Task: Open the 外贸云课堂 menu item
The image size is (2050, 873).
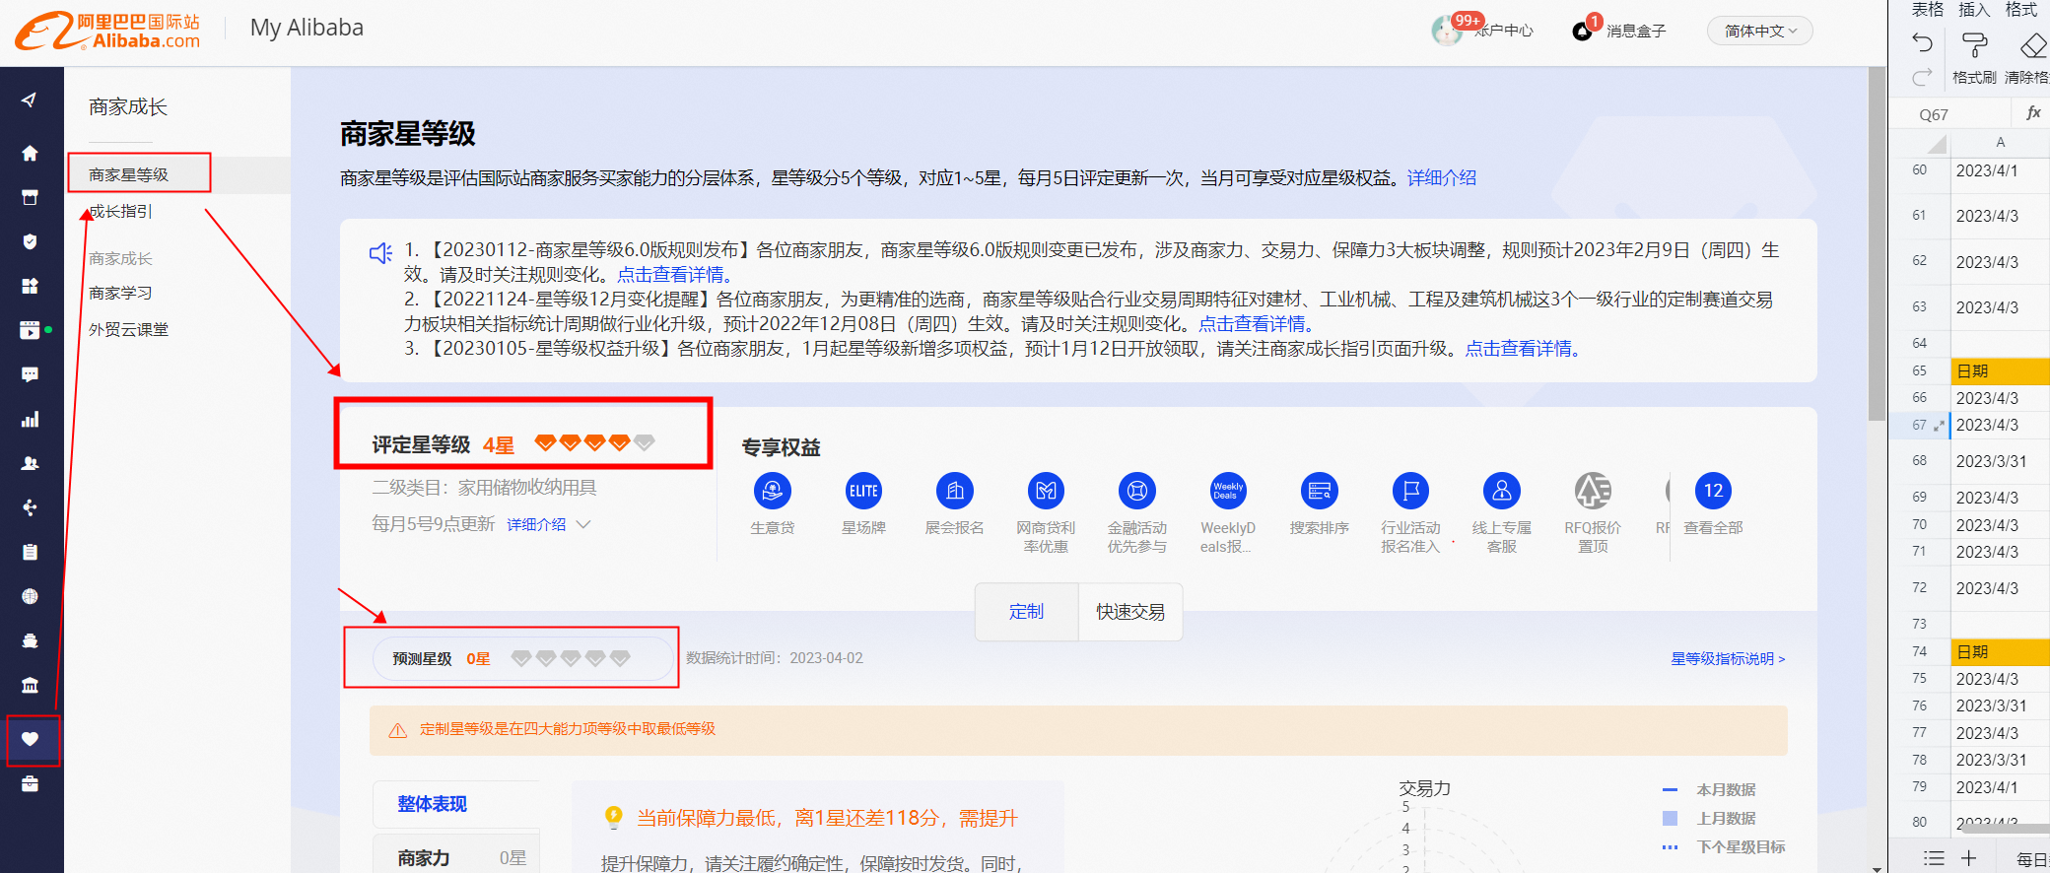Action: point(128,329)
